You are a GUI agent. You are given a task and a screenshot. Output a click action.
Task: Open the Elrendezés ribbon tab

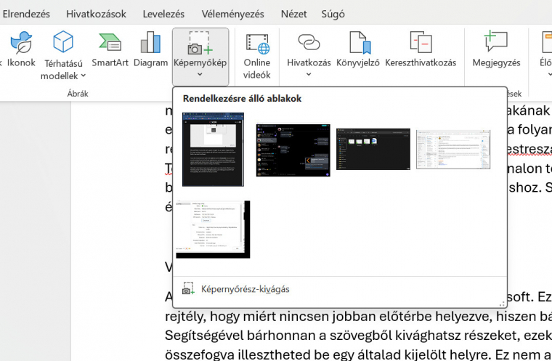[x=25, y=14]
